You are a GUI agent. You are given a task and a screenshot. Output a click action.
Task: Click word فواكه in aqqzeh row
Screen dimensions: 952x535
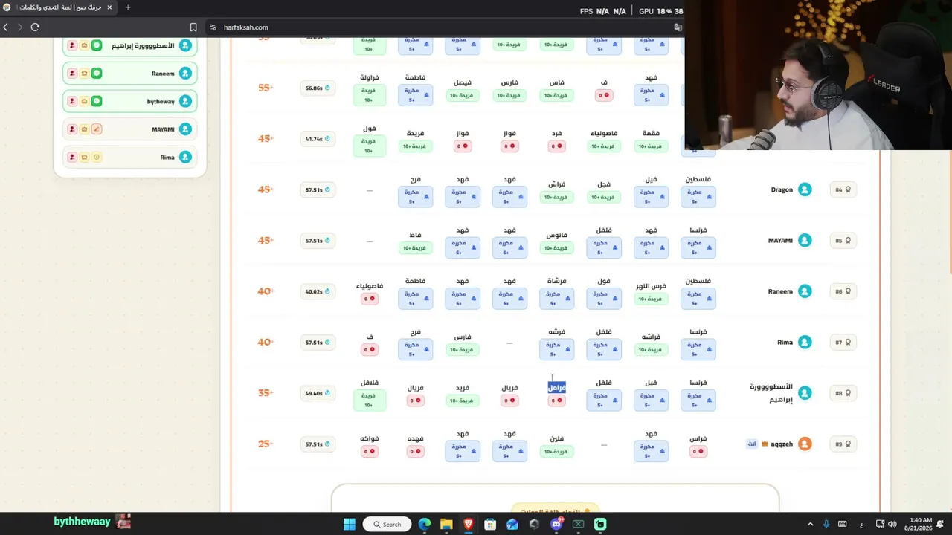coord(370,438)
